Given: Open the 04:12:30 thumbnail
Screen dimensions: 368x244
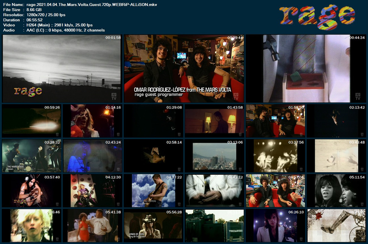Looking at the screenshot, I should (x=92, y=191).
